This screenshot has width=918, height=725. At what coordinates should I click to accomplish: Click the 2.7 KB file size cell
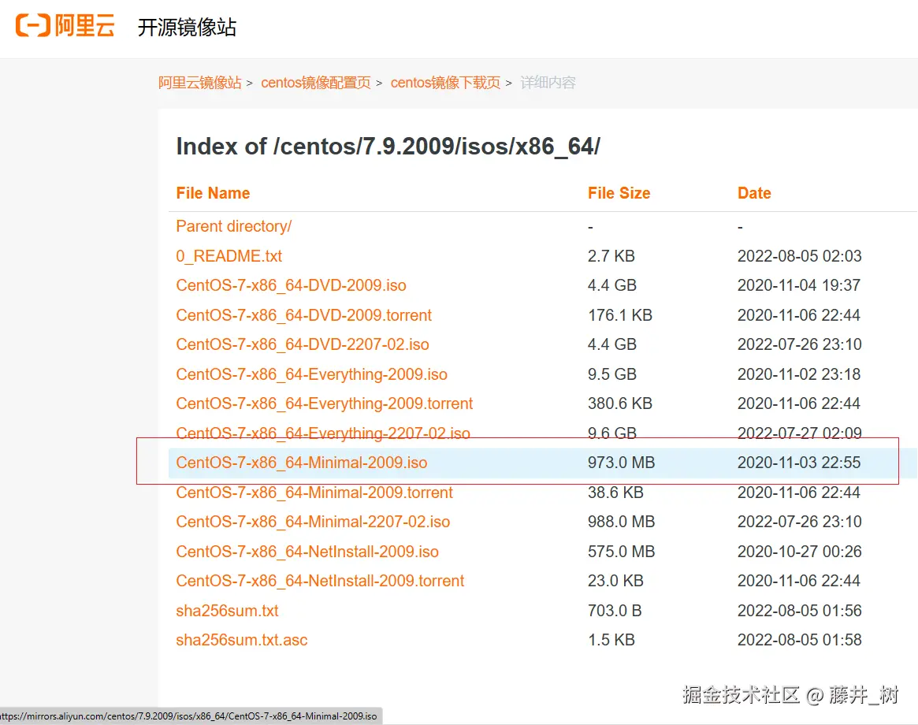click(611, 256)
